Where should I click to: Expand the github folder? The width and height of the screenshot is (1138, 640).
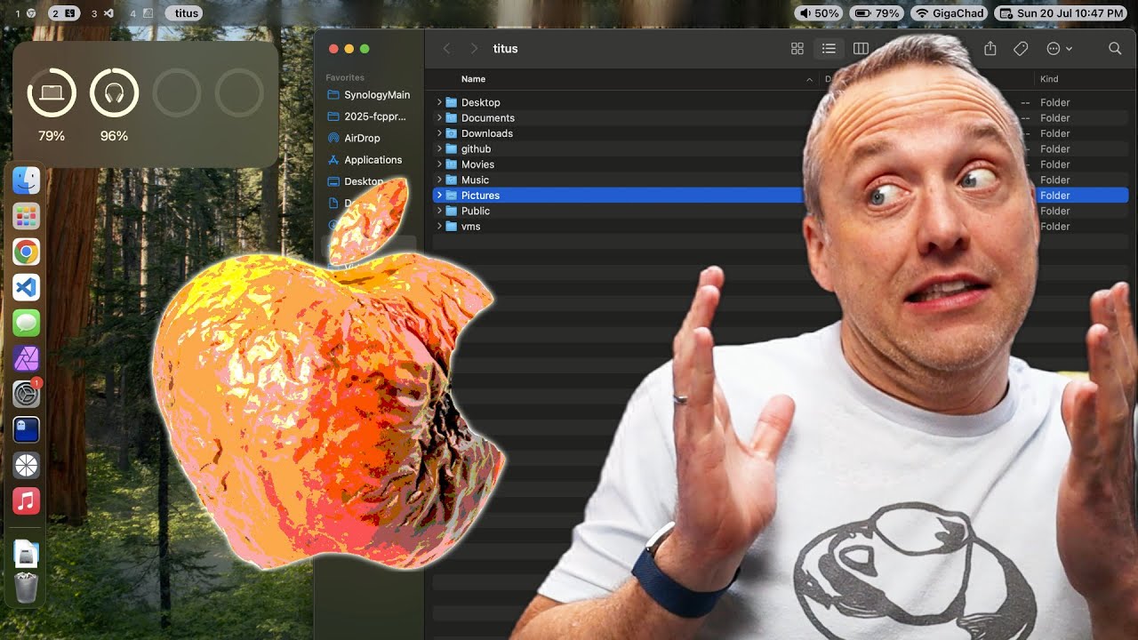tap(439, 148)
